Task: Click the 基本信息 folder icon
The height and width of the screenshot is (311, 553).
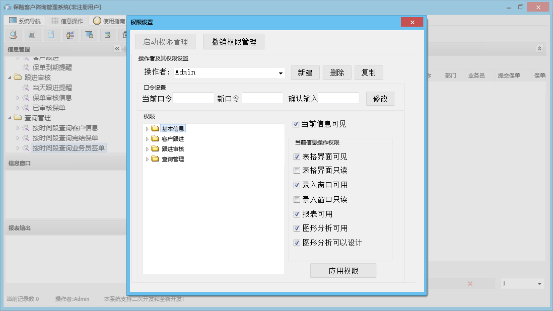Action: [x=155, y=128]
